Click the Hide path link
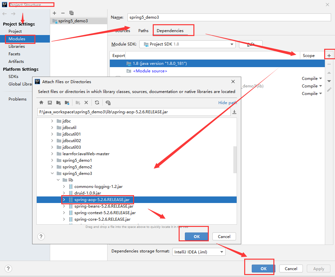335x277 pixels. tap(227, 103)
